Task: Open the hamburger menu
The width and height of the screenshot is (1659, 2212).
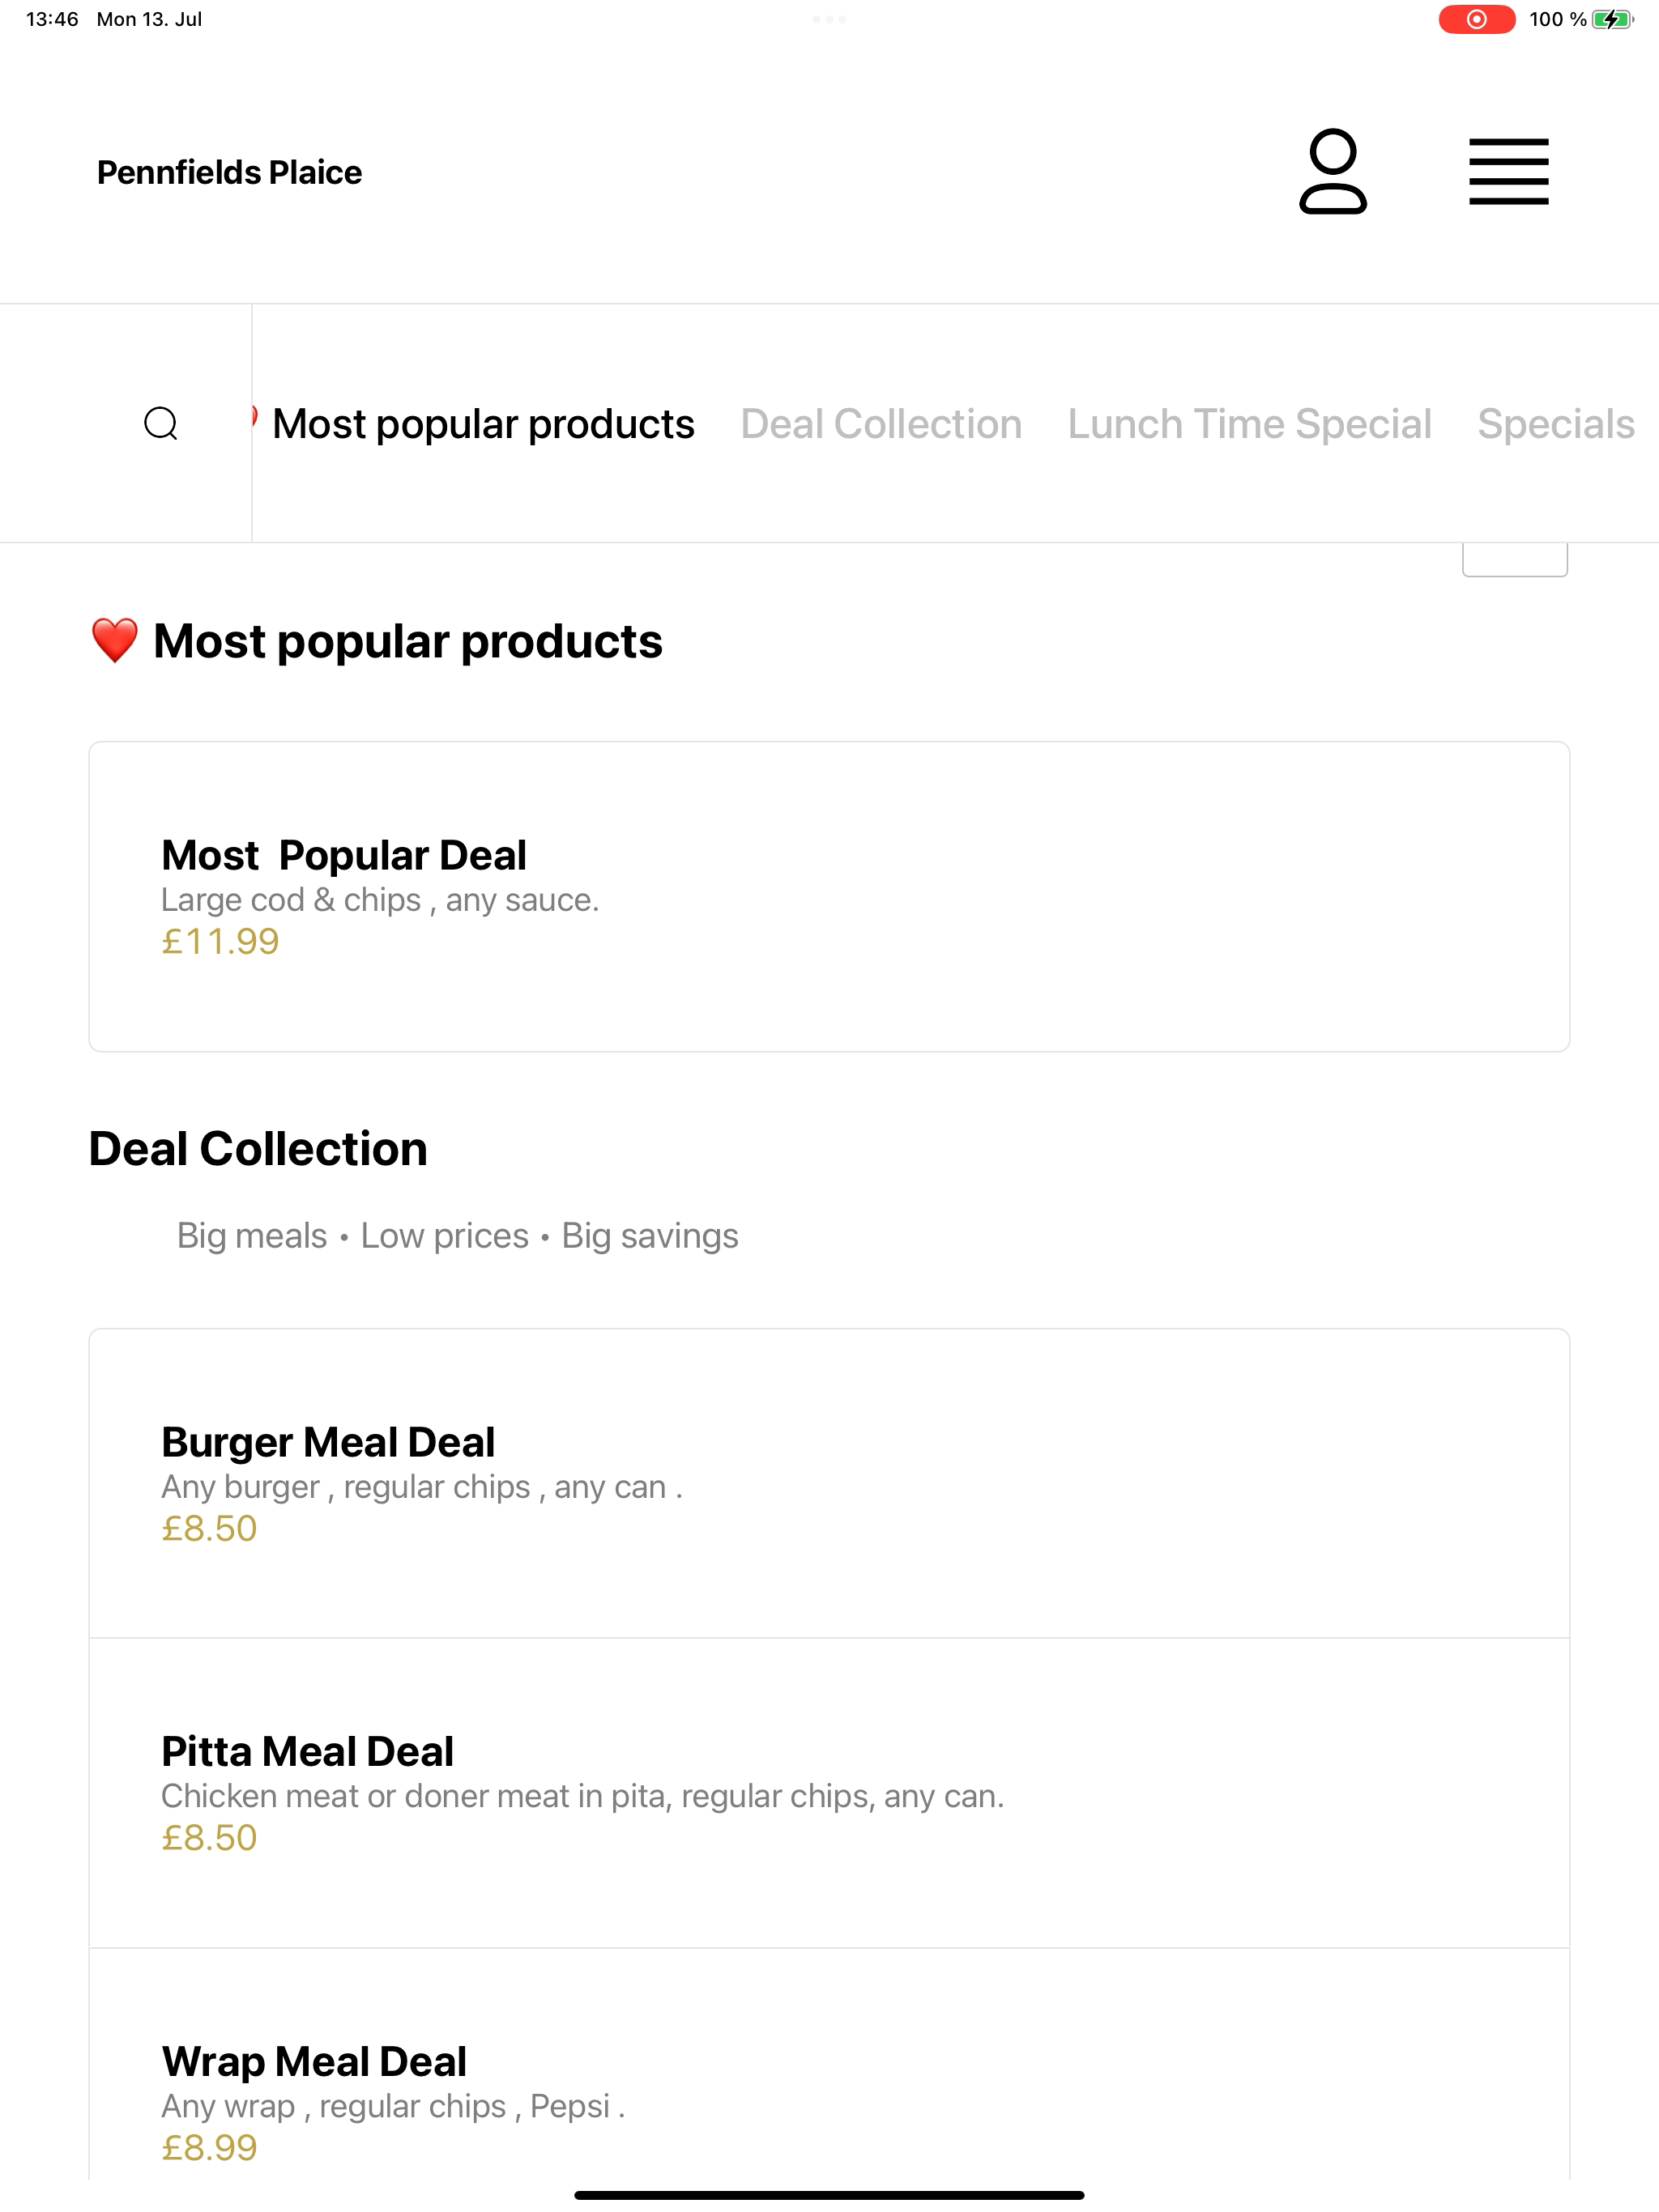Action: [1508, 171]
